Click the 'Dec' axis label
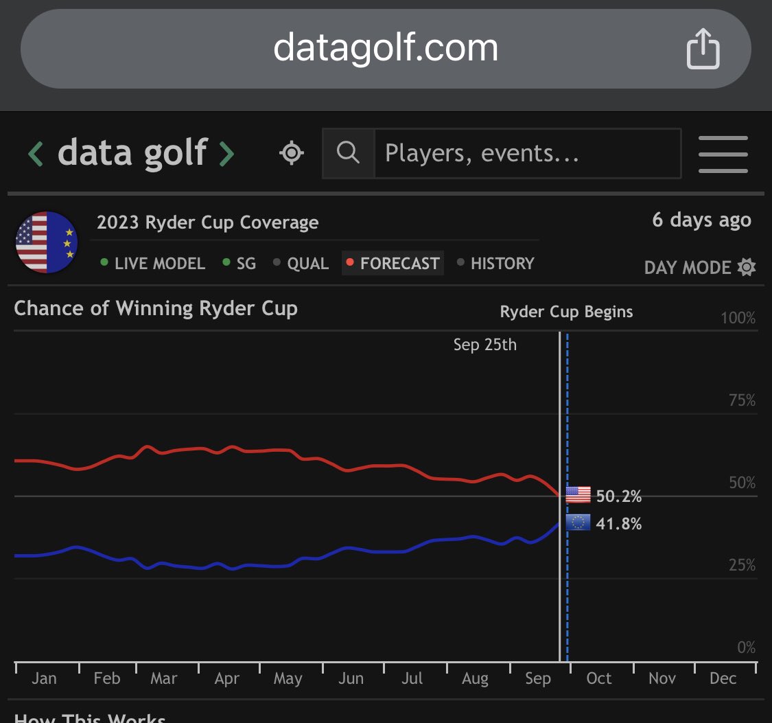The height and width of the screenshot is (723, 772). pyautogui.click(x=723, y=678)
